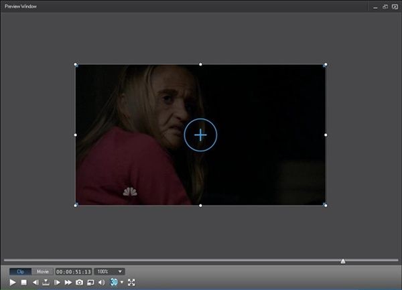Switch to Clip preview mode
The height and width of the screenshot is (290, 402).
point(20,271)
